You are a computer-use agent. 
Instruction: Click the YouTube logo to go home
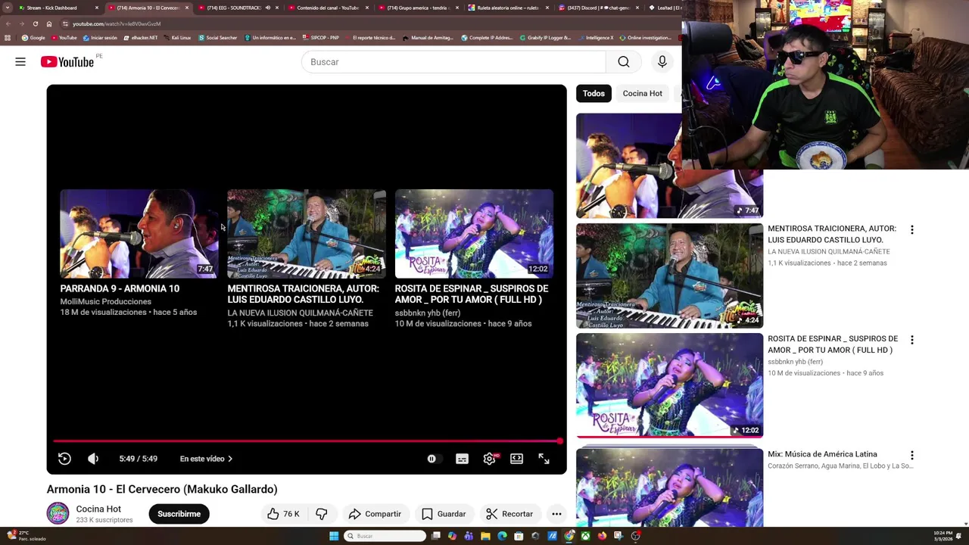click(67, 62)
